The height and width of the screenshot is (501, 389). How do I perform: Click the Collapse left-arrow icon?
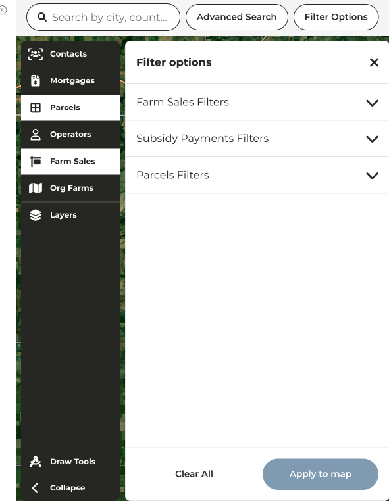35,488
